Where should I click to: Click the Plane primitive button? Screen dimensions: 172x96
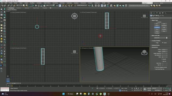click(x=164, y=31)
